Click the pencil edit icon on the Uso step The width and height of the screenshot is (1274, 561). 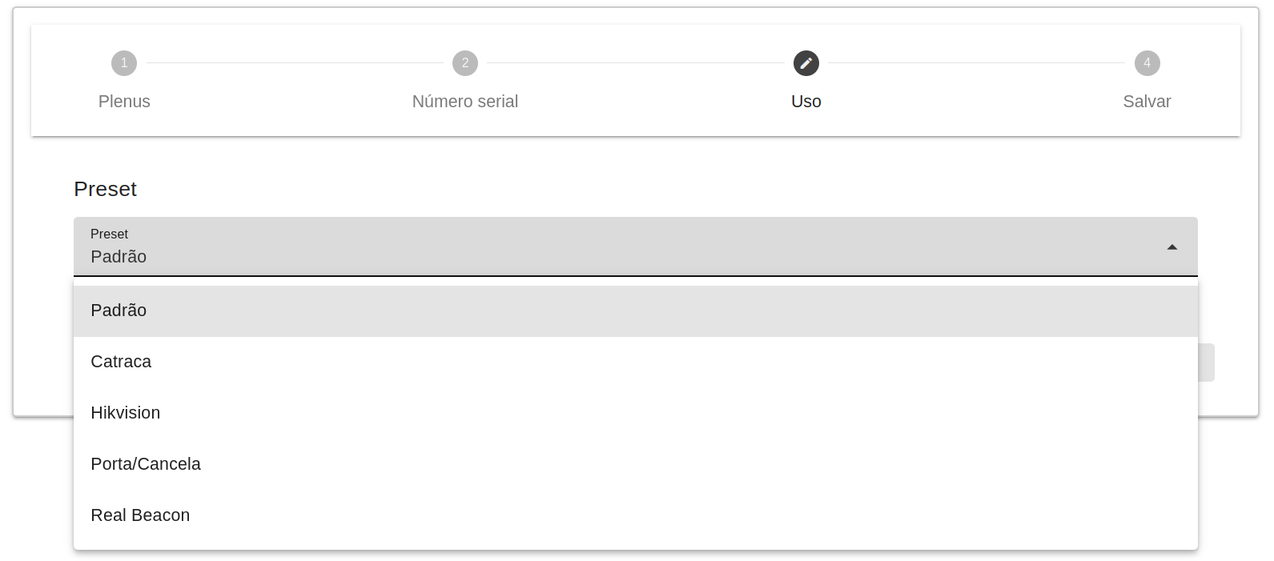(x=806, y=63)
